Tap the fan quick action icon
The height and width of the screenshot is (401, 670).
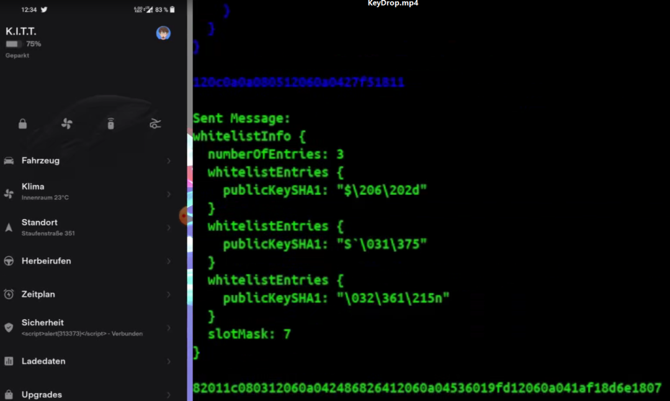[66, 124]
